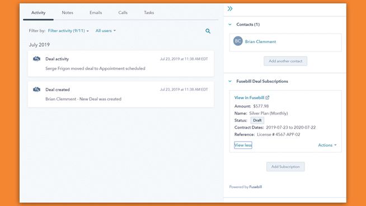The image size is (366, 206).
Task: Click the Deal activity card title
Action: [x=57, y=59]
